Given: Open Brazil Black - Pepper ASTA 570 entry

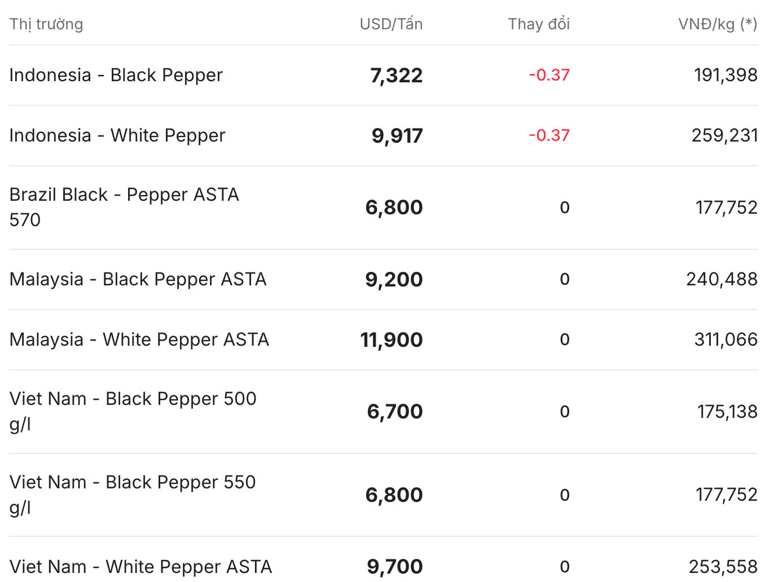Looking at the screenshot, I should pyautogui.click(x=124, y=207).
